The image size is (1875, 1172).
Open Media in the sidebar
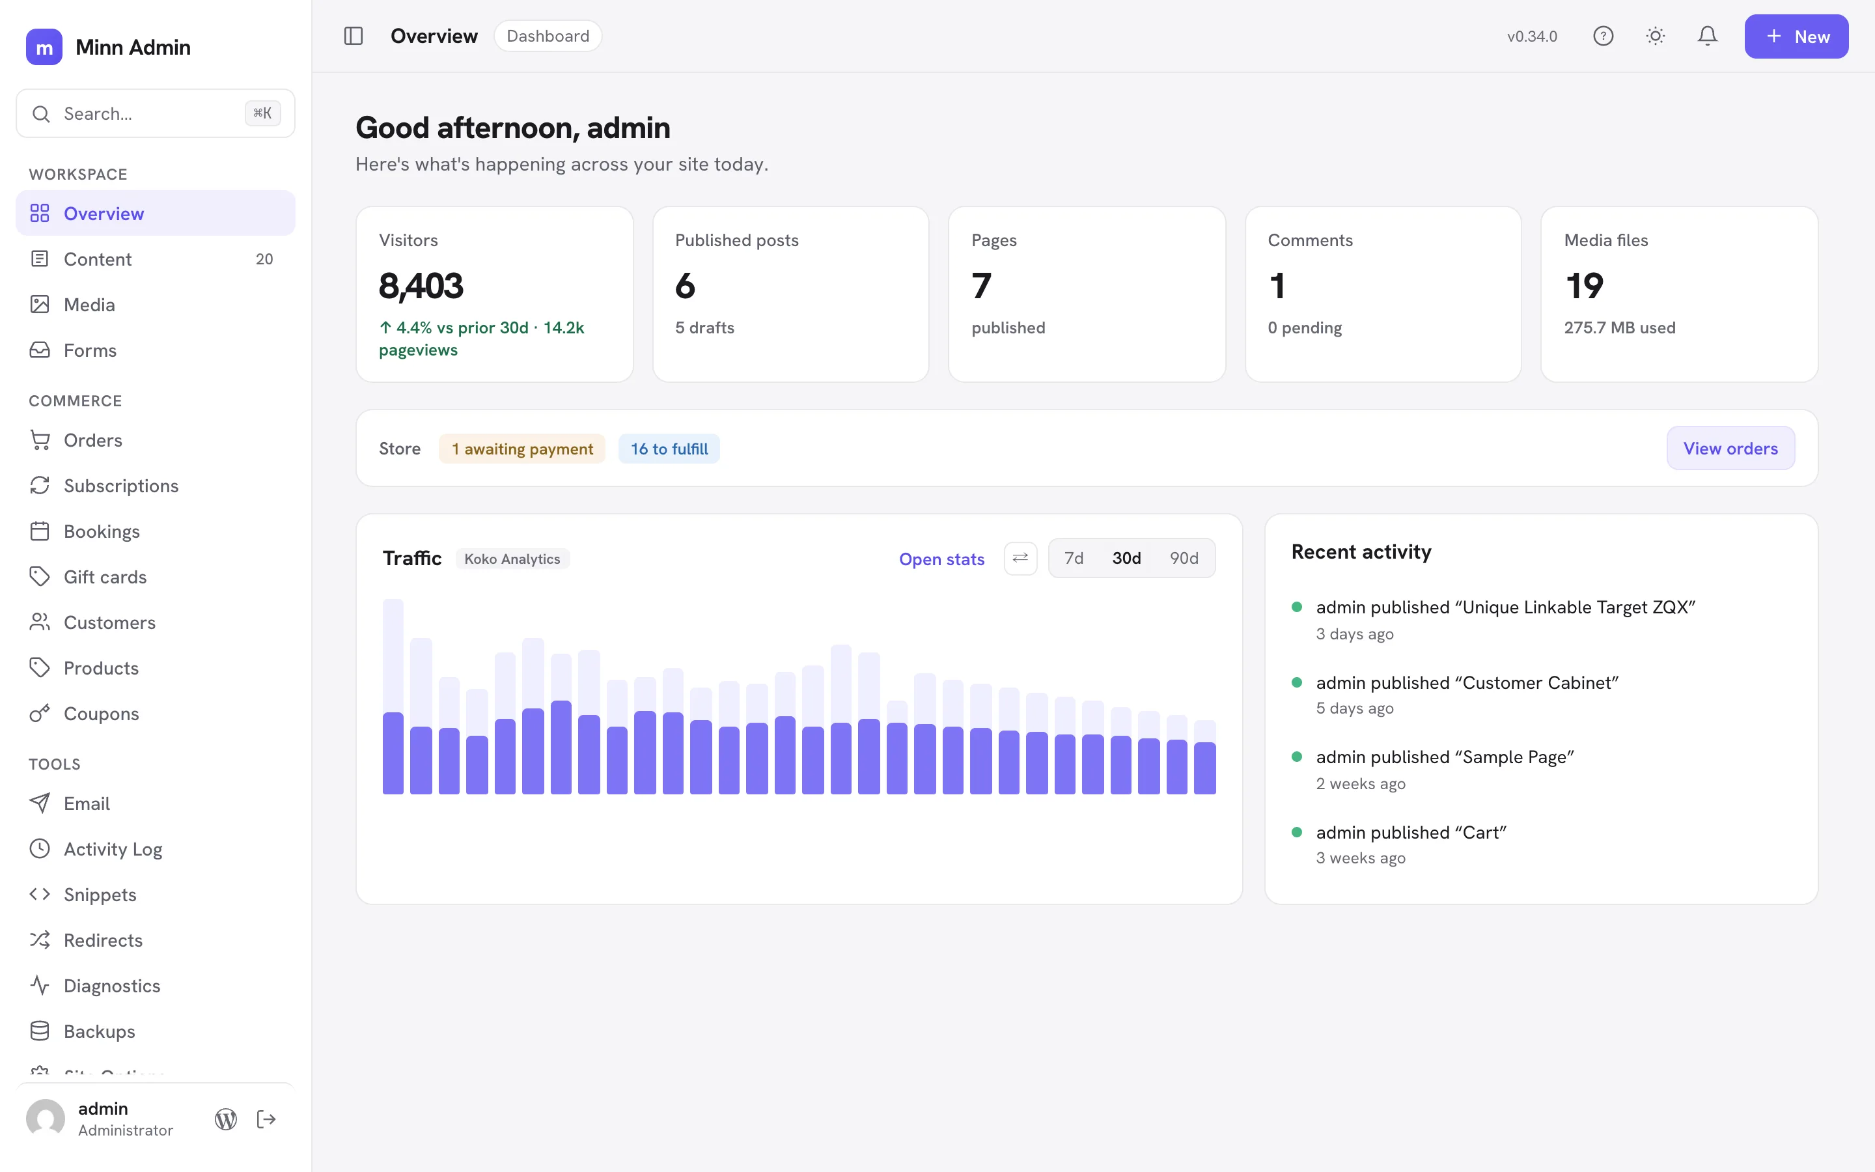[156, 305]
